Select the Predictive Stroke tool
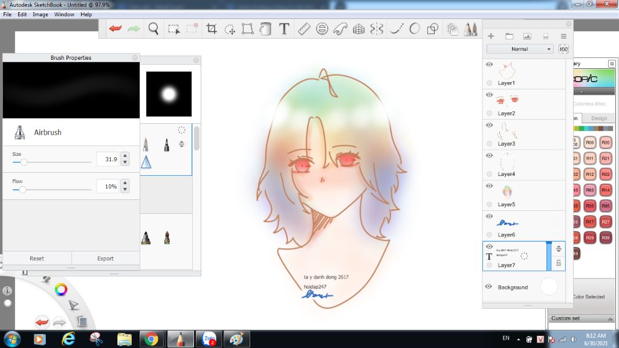Screen dimensions: 619x348 pos(415,29)
